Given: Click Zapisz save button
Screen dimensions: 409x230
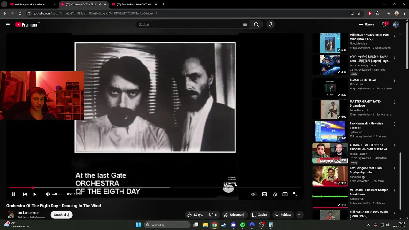Looking at the screenshot, I should [x=259, y=215].
